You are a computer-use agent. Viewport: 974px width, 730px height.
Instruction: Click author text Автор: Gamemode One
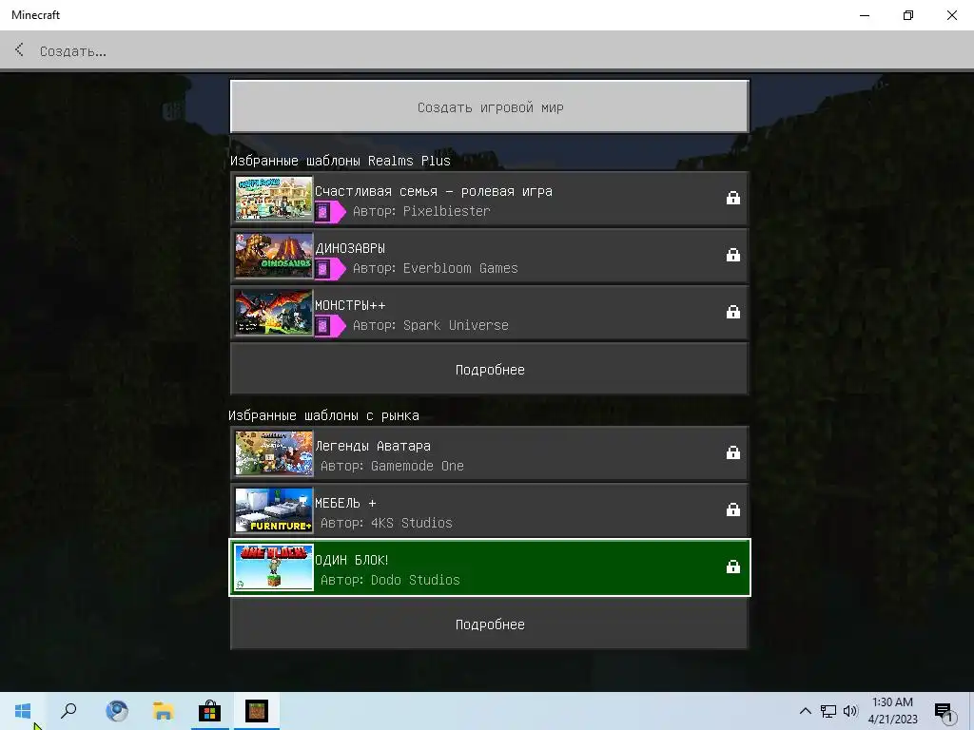(392, 466)
